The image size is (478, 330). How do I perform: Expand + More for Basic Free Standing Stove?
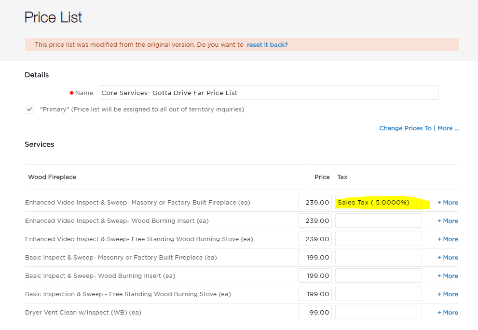pyautogui.click(x=448, y=294)
